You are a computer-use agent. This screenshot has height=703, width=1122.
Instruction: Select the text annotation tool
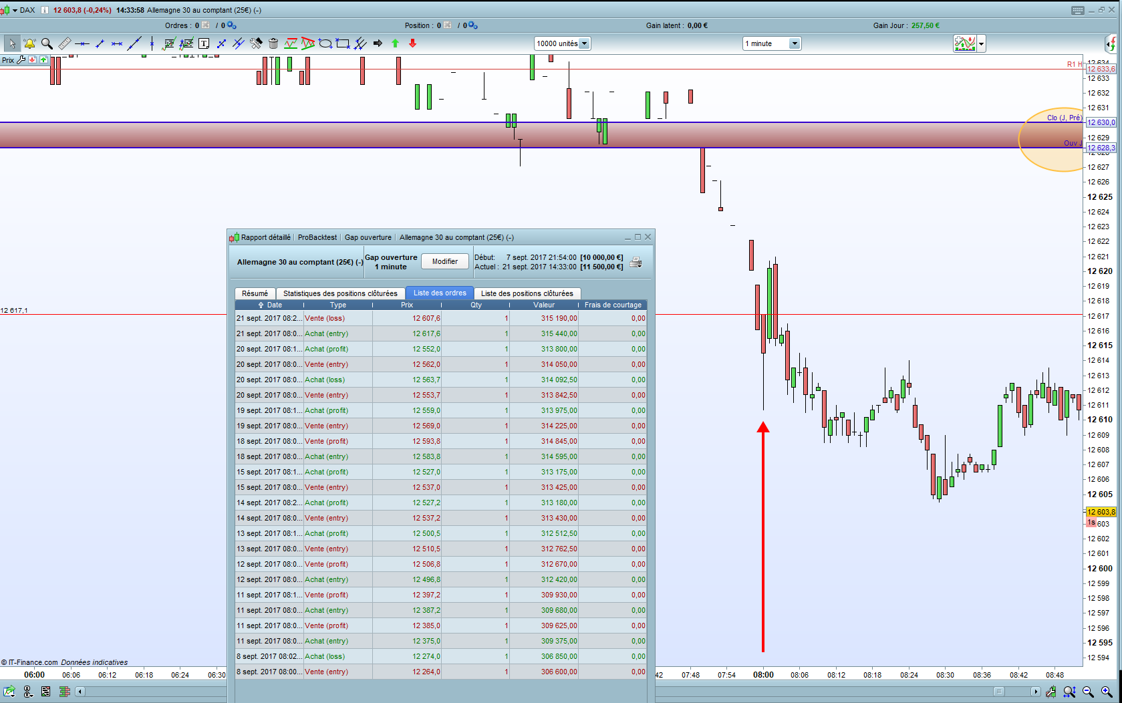(x=204, y=43)
